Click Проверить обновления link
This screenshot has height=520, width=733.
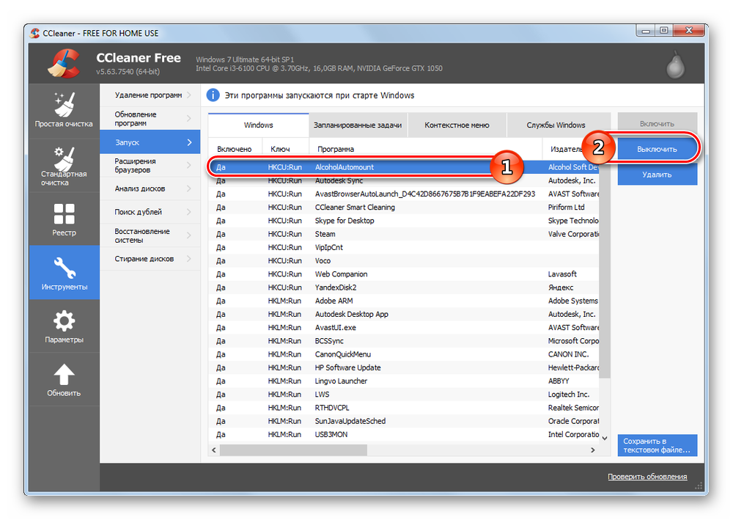coord(647,477)
